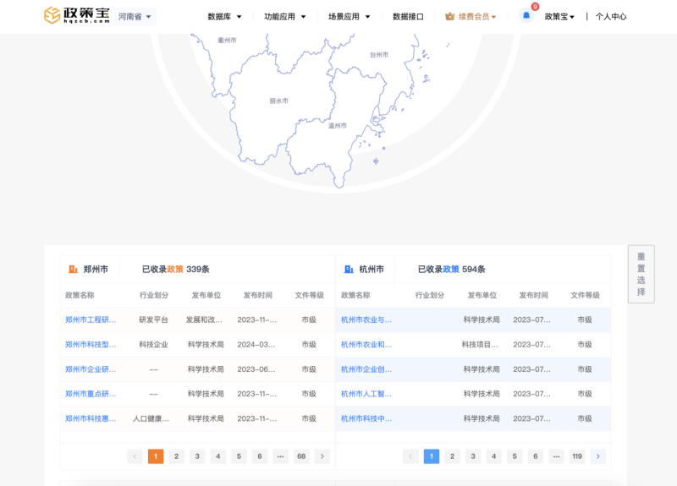Click the 重置选择 reset button

click(641, 274)
